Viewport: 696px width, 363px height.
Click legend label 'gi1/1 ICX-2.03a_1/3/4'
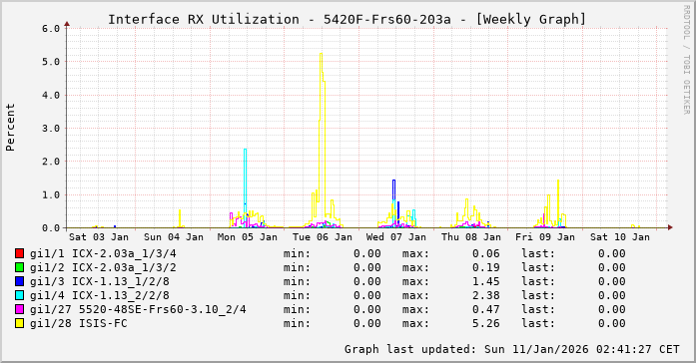[103, 253]
